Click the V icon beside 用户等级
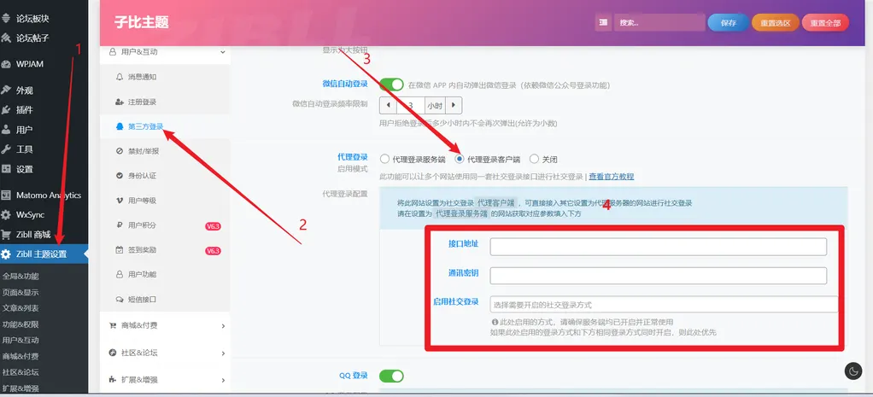The height and width of the screenshot is (397, 873). click(119, 201)
